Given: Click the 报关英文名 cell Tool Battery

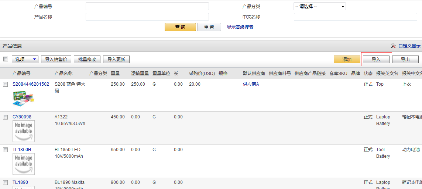Looking at the screenshot, I should click(383, 153).
